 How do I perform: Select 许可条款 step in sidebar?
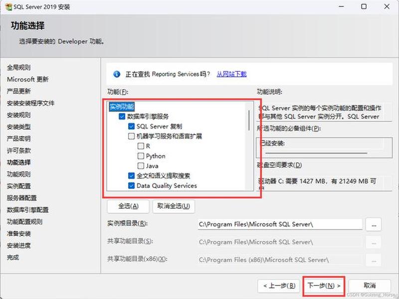[19, 150]
